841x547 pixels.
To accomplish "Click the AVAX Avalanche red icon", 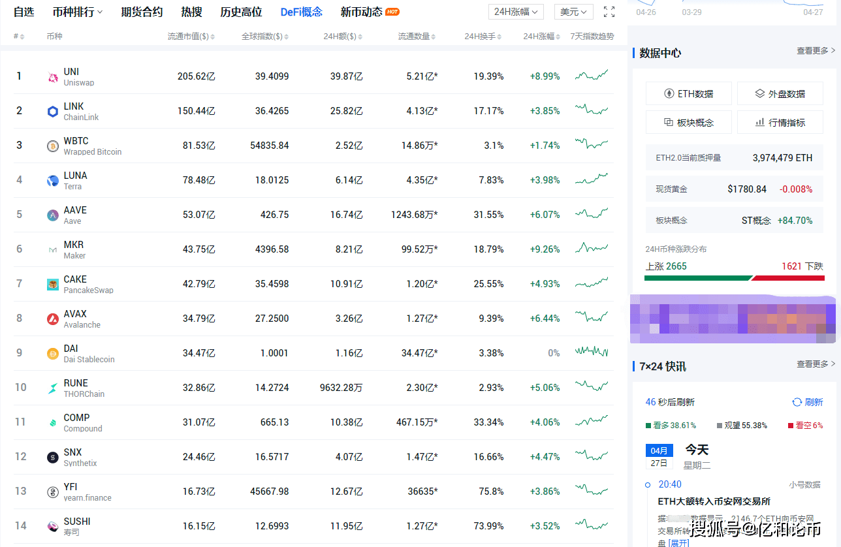I will click(x=53, y=319).
